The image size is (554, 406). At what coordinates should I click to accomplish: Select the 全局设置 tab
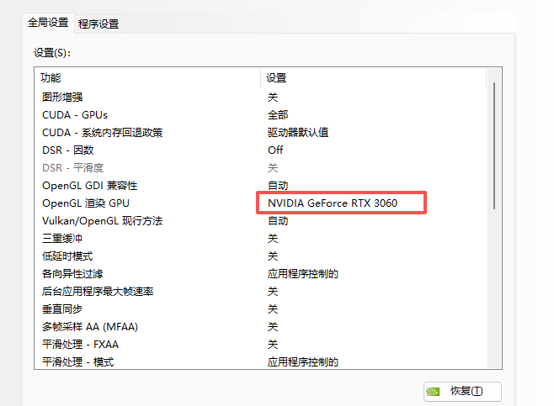tap(48, 23)
